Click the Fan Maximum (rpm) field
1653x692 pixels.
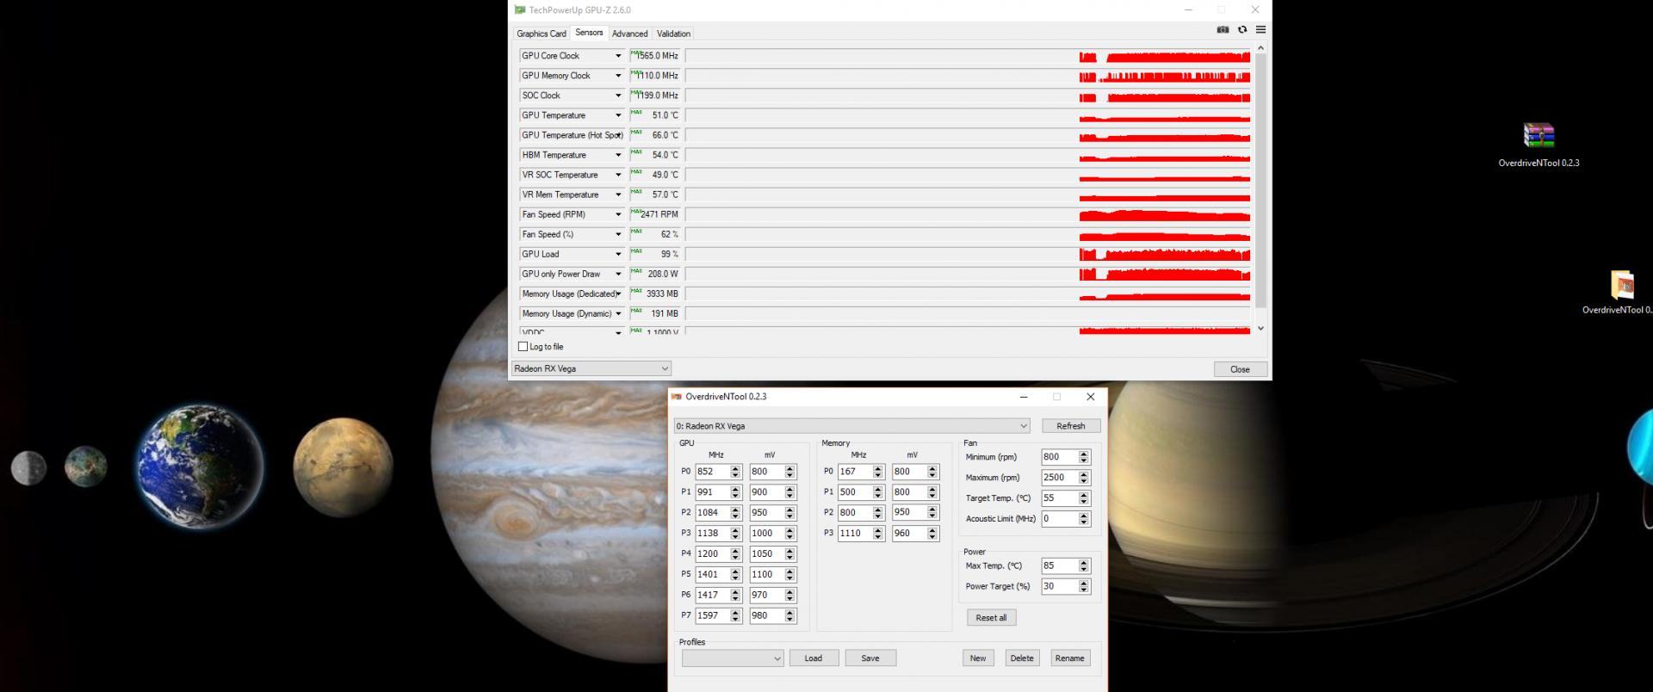(x=1059, y=478)
